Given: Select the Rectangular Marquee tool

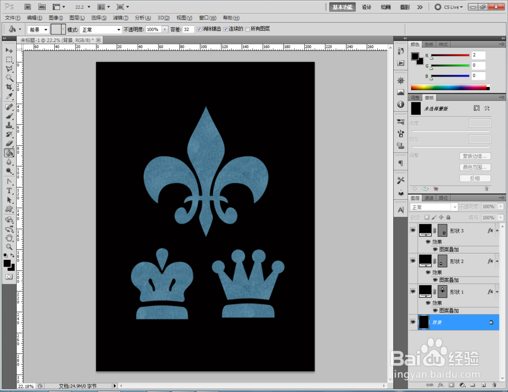Looking at the screenshot, I should (x=9, y=59).
